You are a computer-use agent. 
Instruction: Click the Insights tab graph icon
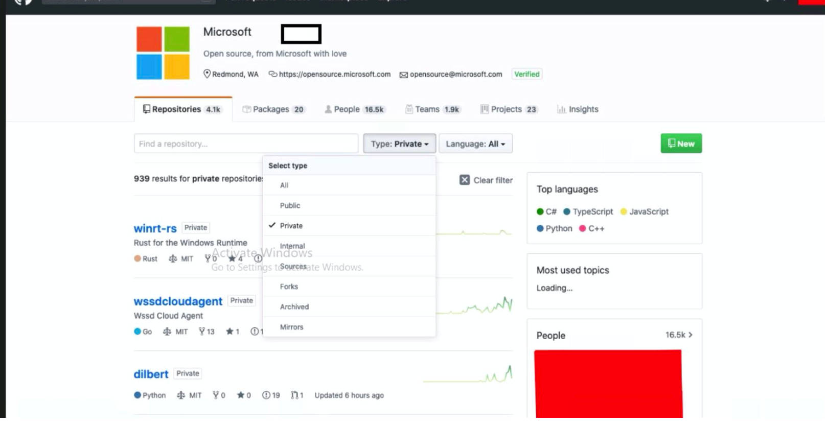(561, 109)
